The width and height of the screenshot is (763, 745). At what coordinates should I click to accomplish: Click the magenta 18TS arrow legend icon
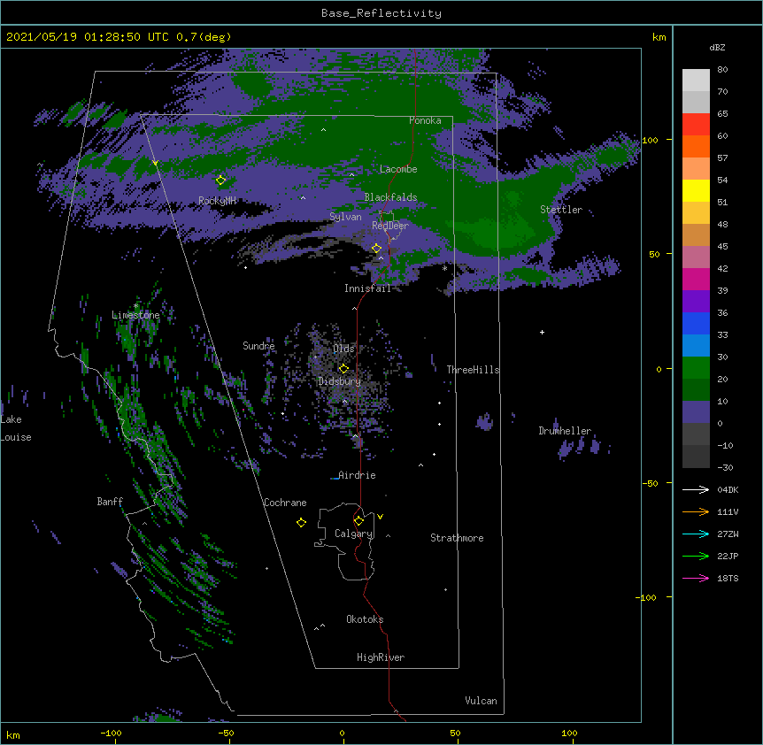point(696,578)
